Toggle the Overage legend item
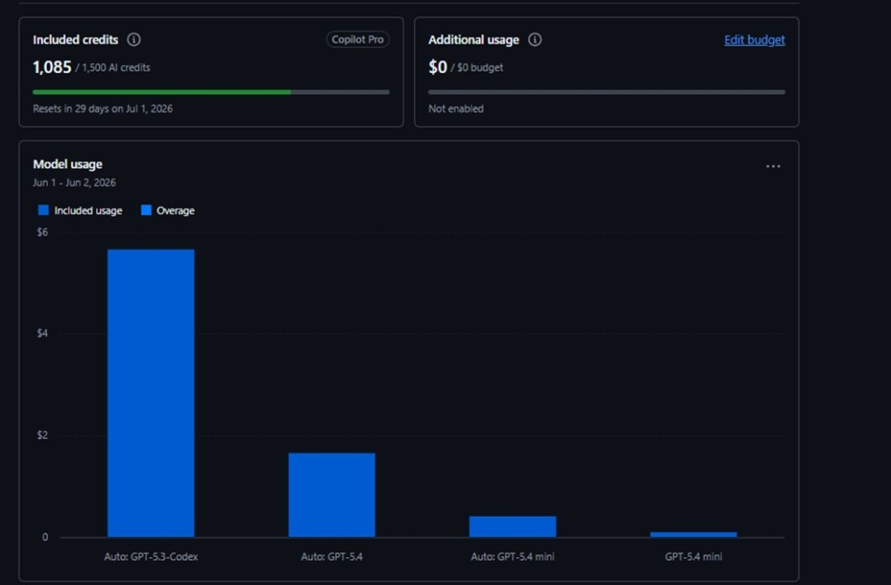The width and height of the screenshot is (891, 585). click(167, 211)
